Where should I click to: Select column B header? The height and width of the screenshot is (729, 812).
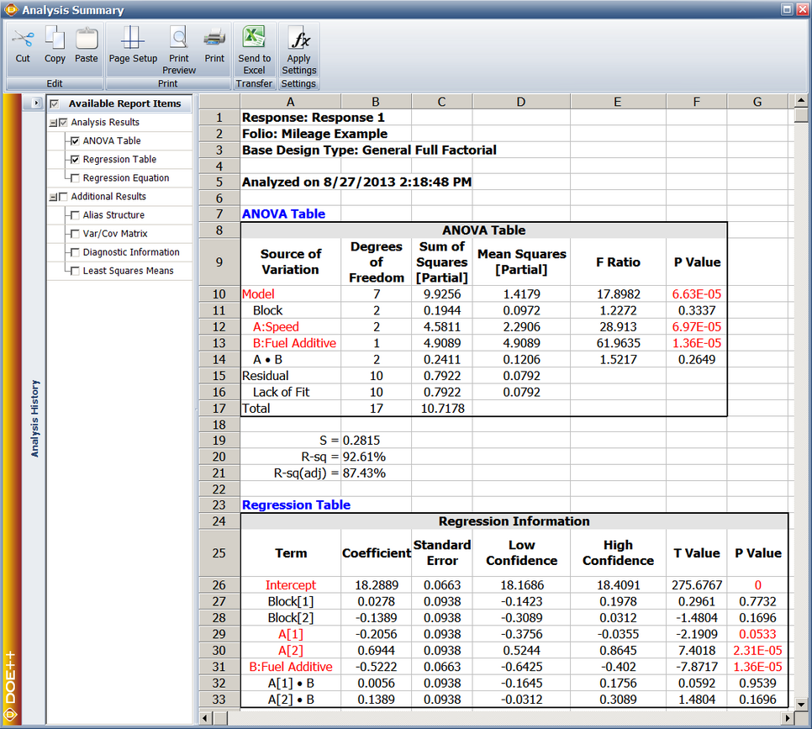click(x=376, y=102)
